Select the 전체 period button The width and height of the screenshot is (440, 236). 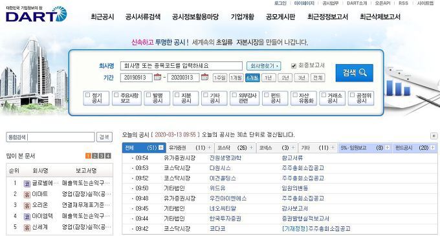318,78
